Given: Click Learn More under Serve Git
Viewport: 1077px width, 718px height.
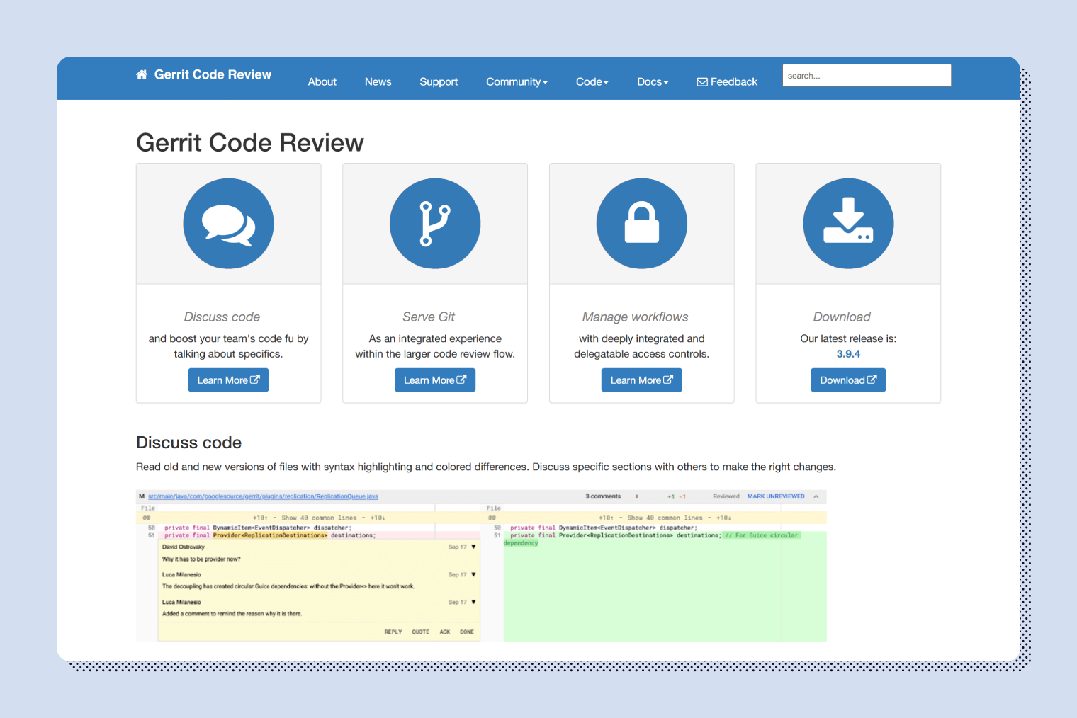Looking at the screenshot, I should pyautogui.click(x=435, y=380).
